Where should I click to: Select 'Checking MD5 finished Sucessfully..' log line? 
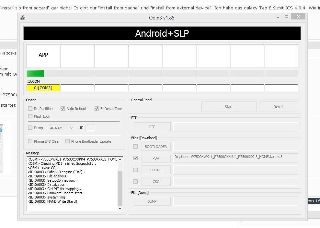[x=62, y=163]
